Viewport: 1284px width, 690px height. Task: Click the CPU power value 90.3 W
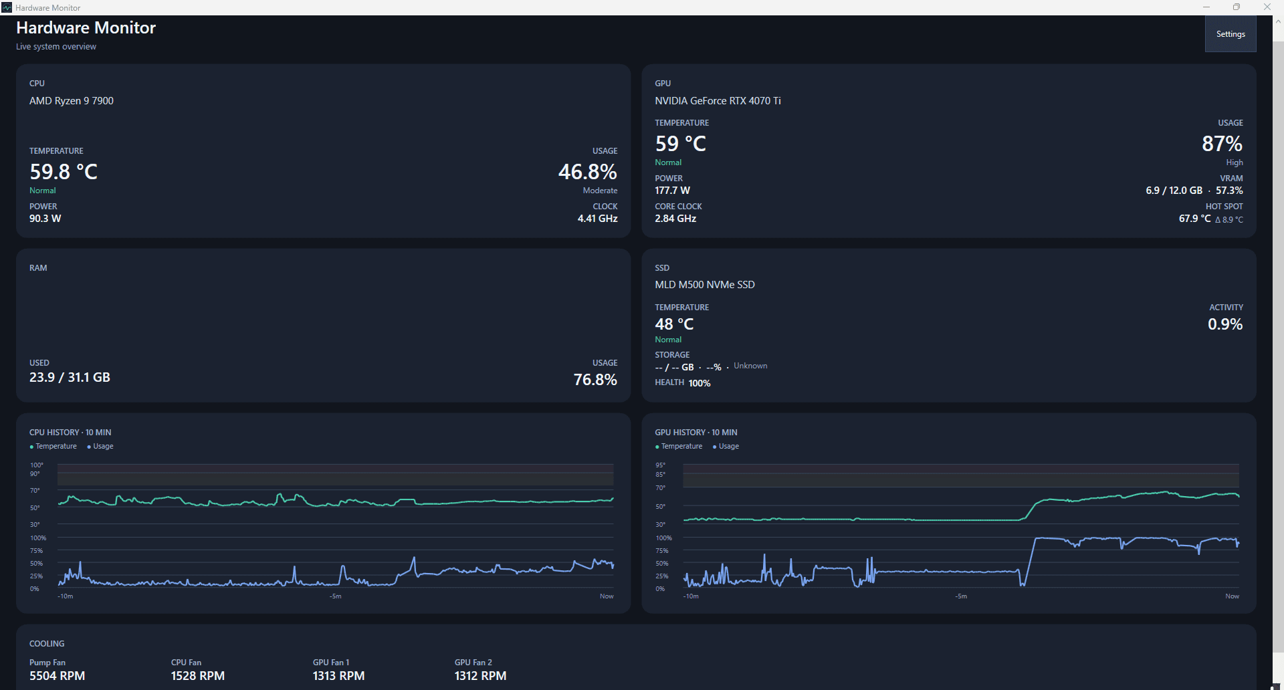coord(45,219)
